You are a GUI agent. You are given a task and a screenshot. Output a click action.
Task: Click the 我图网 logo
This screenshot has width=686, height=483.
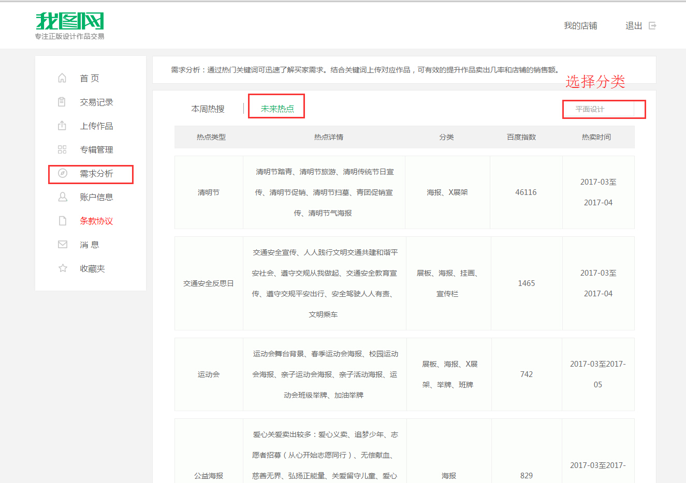[x=70, y=21]
